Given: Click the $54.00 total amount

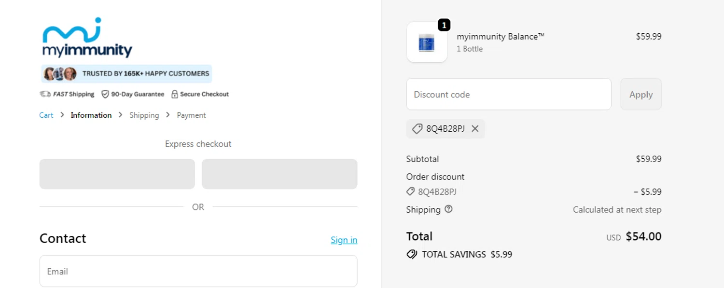Looking at the screenshot, I should (643, 236).
